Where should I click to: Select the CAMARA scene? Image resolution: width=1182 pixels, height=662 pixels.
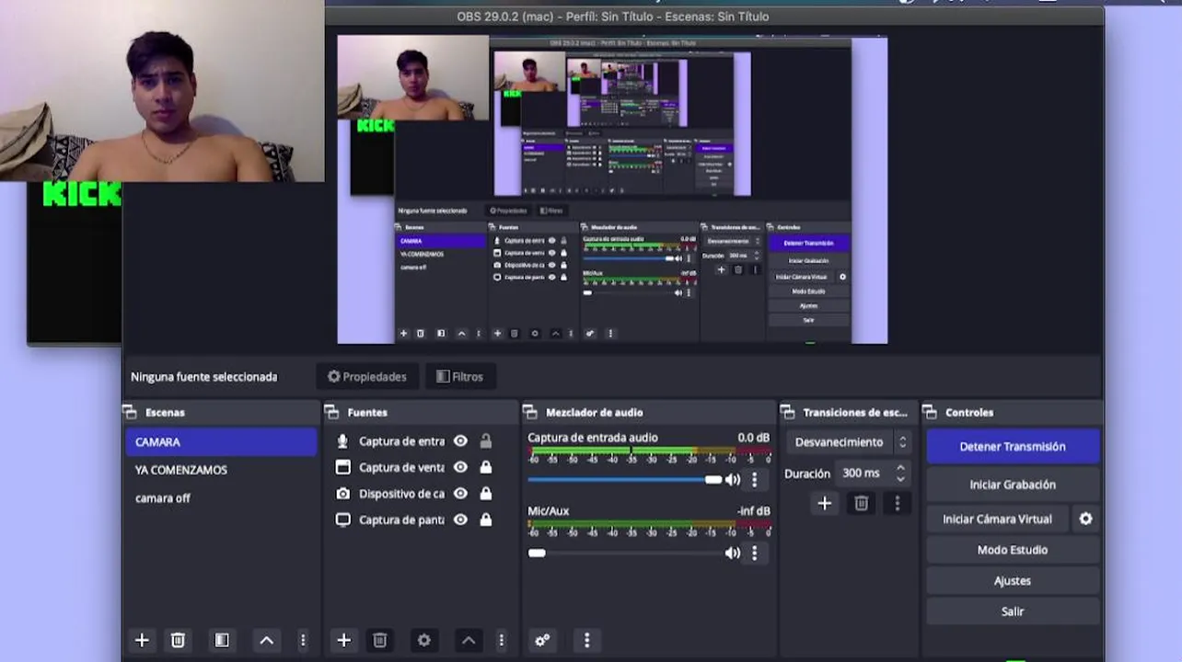221,442
